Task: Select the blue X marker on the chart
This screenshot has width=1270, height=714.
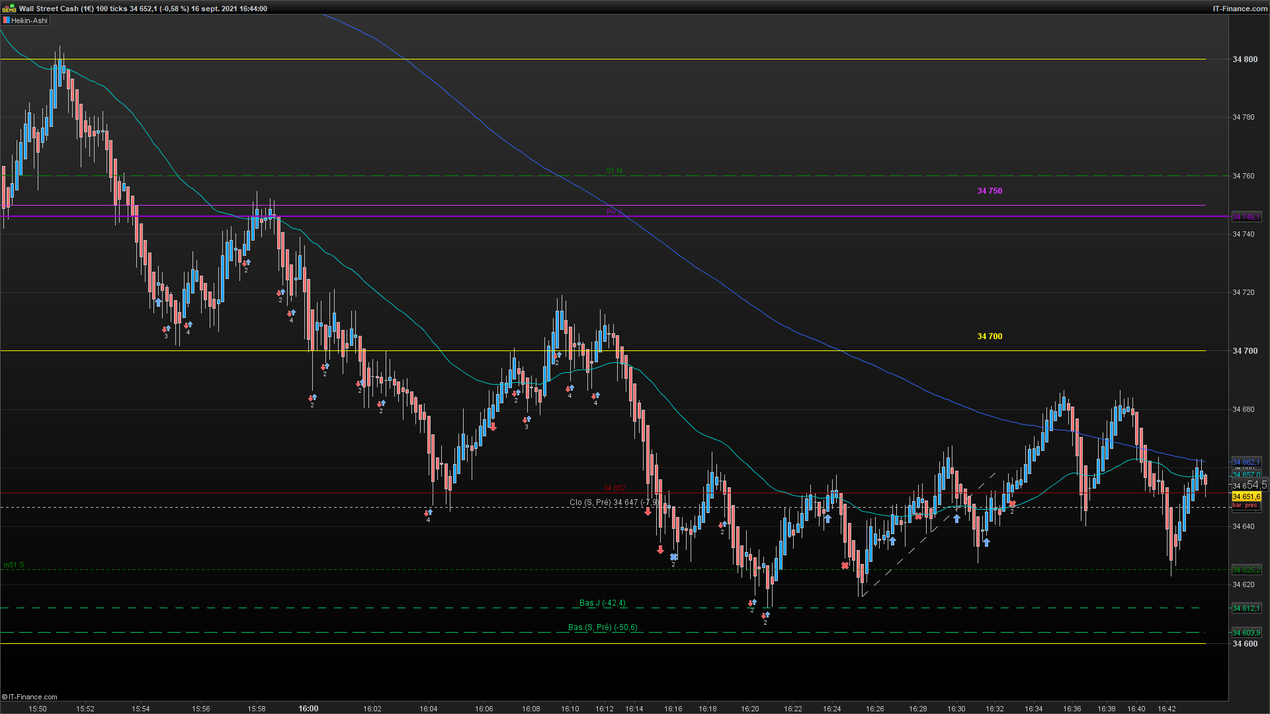Action: pyautogui.click(x=673, y=557)
